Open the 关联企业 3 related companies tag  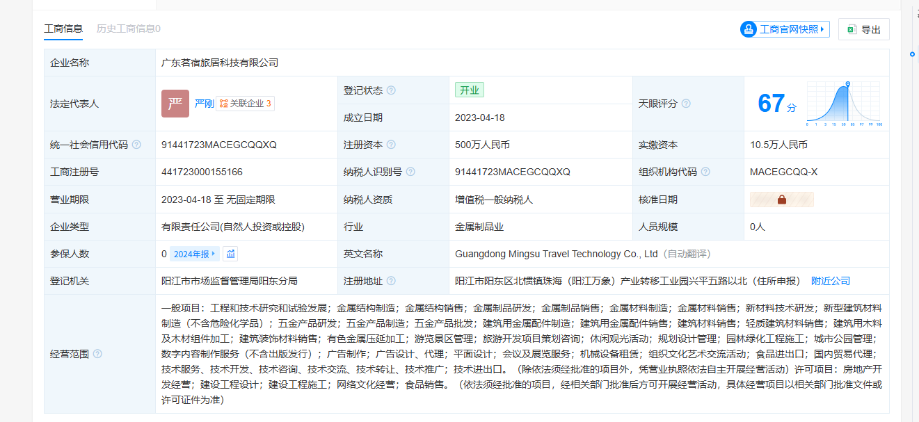[x=245, y=104]
